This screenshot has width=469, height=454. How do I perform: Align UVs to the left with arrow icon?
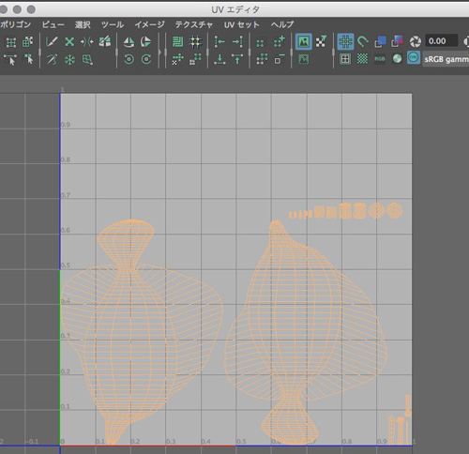coord(219,41)
